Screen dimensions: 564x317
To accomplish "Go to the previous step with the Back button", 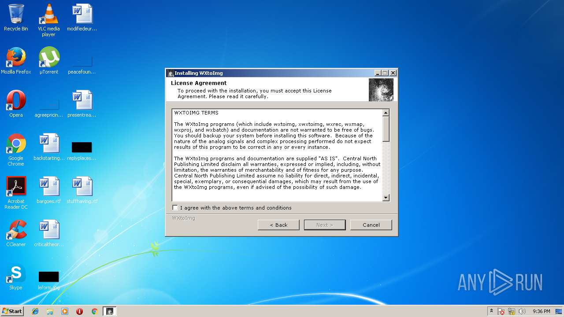I will click(x=278, y=225).
